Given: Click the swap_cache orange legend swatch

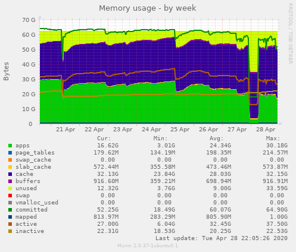Looking at the screenshot, I should [x=10, y=160].
